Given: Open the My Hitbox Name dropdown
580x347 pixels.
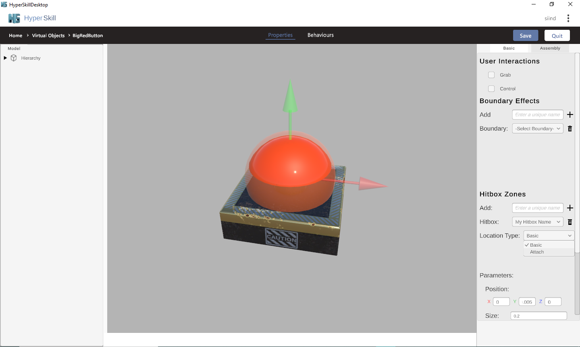Looking at the screenshot, I should [537, 222].
